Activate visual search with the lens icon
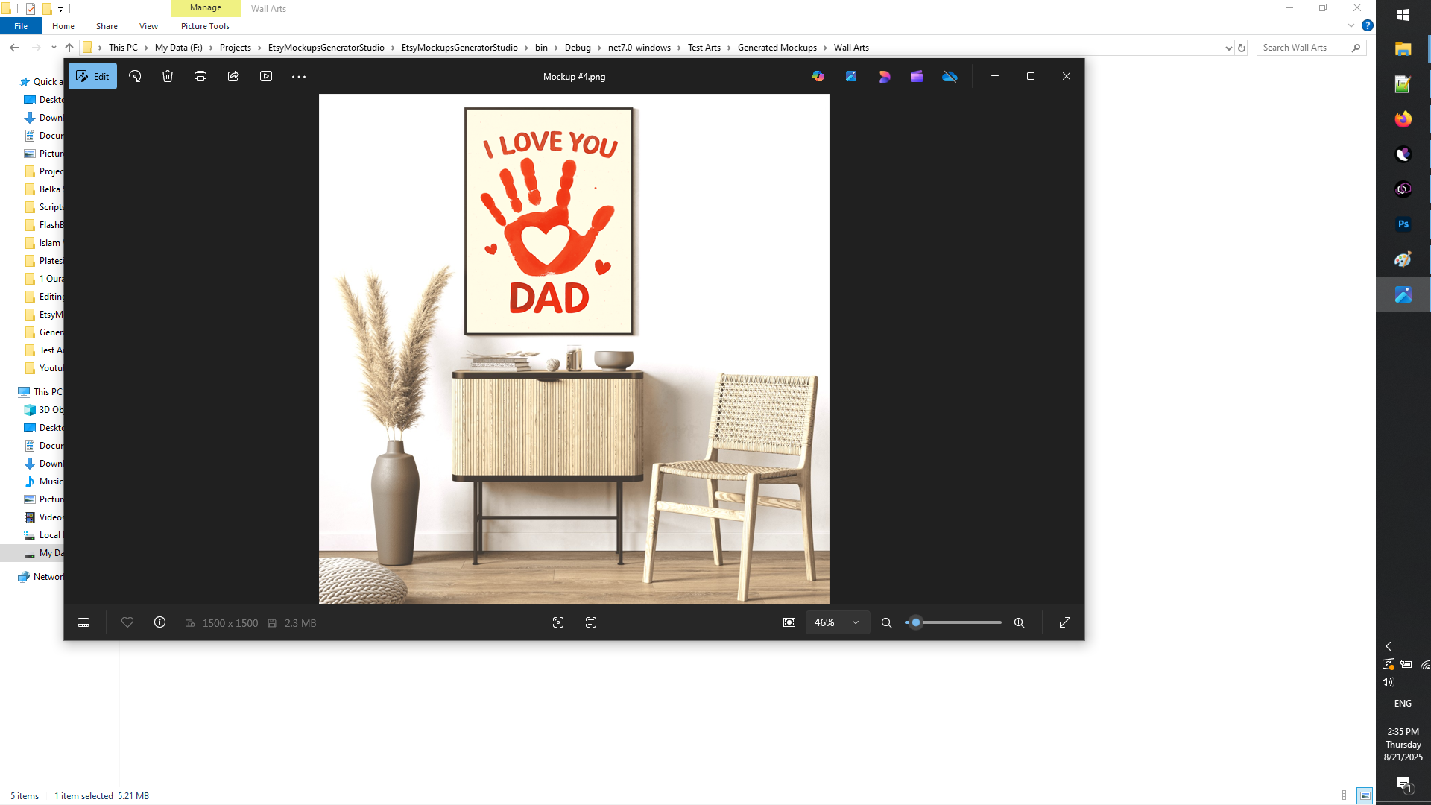Image resolution: width=1431 pixels, height=805 pixels. pyautogui.click(x=557, y=622)
